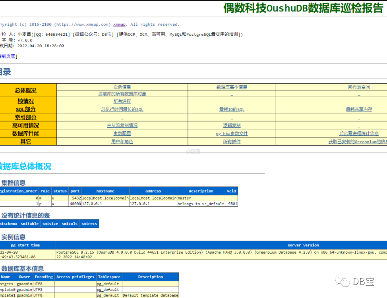Go to the 数据库性能 section link
This screenshot has width=387, height=298.
click(x=26, y=134)
